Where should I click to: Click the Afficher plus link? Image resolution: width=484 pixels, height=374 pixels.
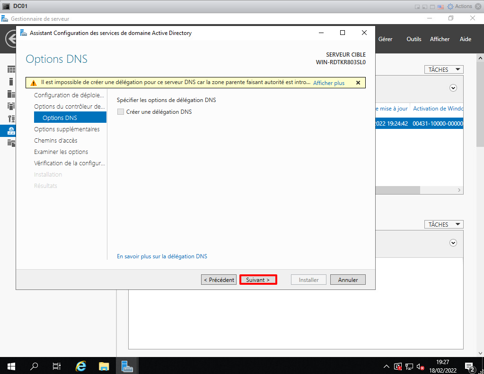pyautogui.click(x=329, y=83)
